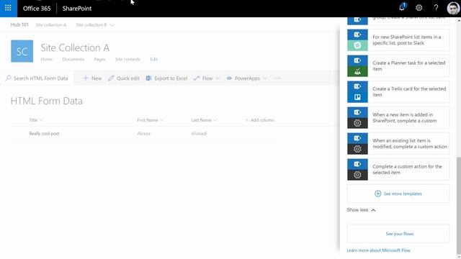Click the Alireza first name cell
Viewport: 461px width, 259px height.
144,133
